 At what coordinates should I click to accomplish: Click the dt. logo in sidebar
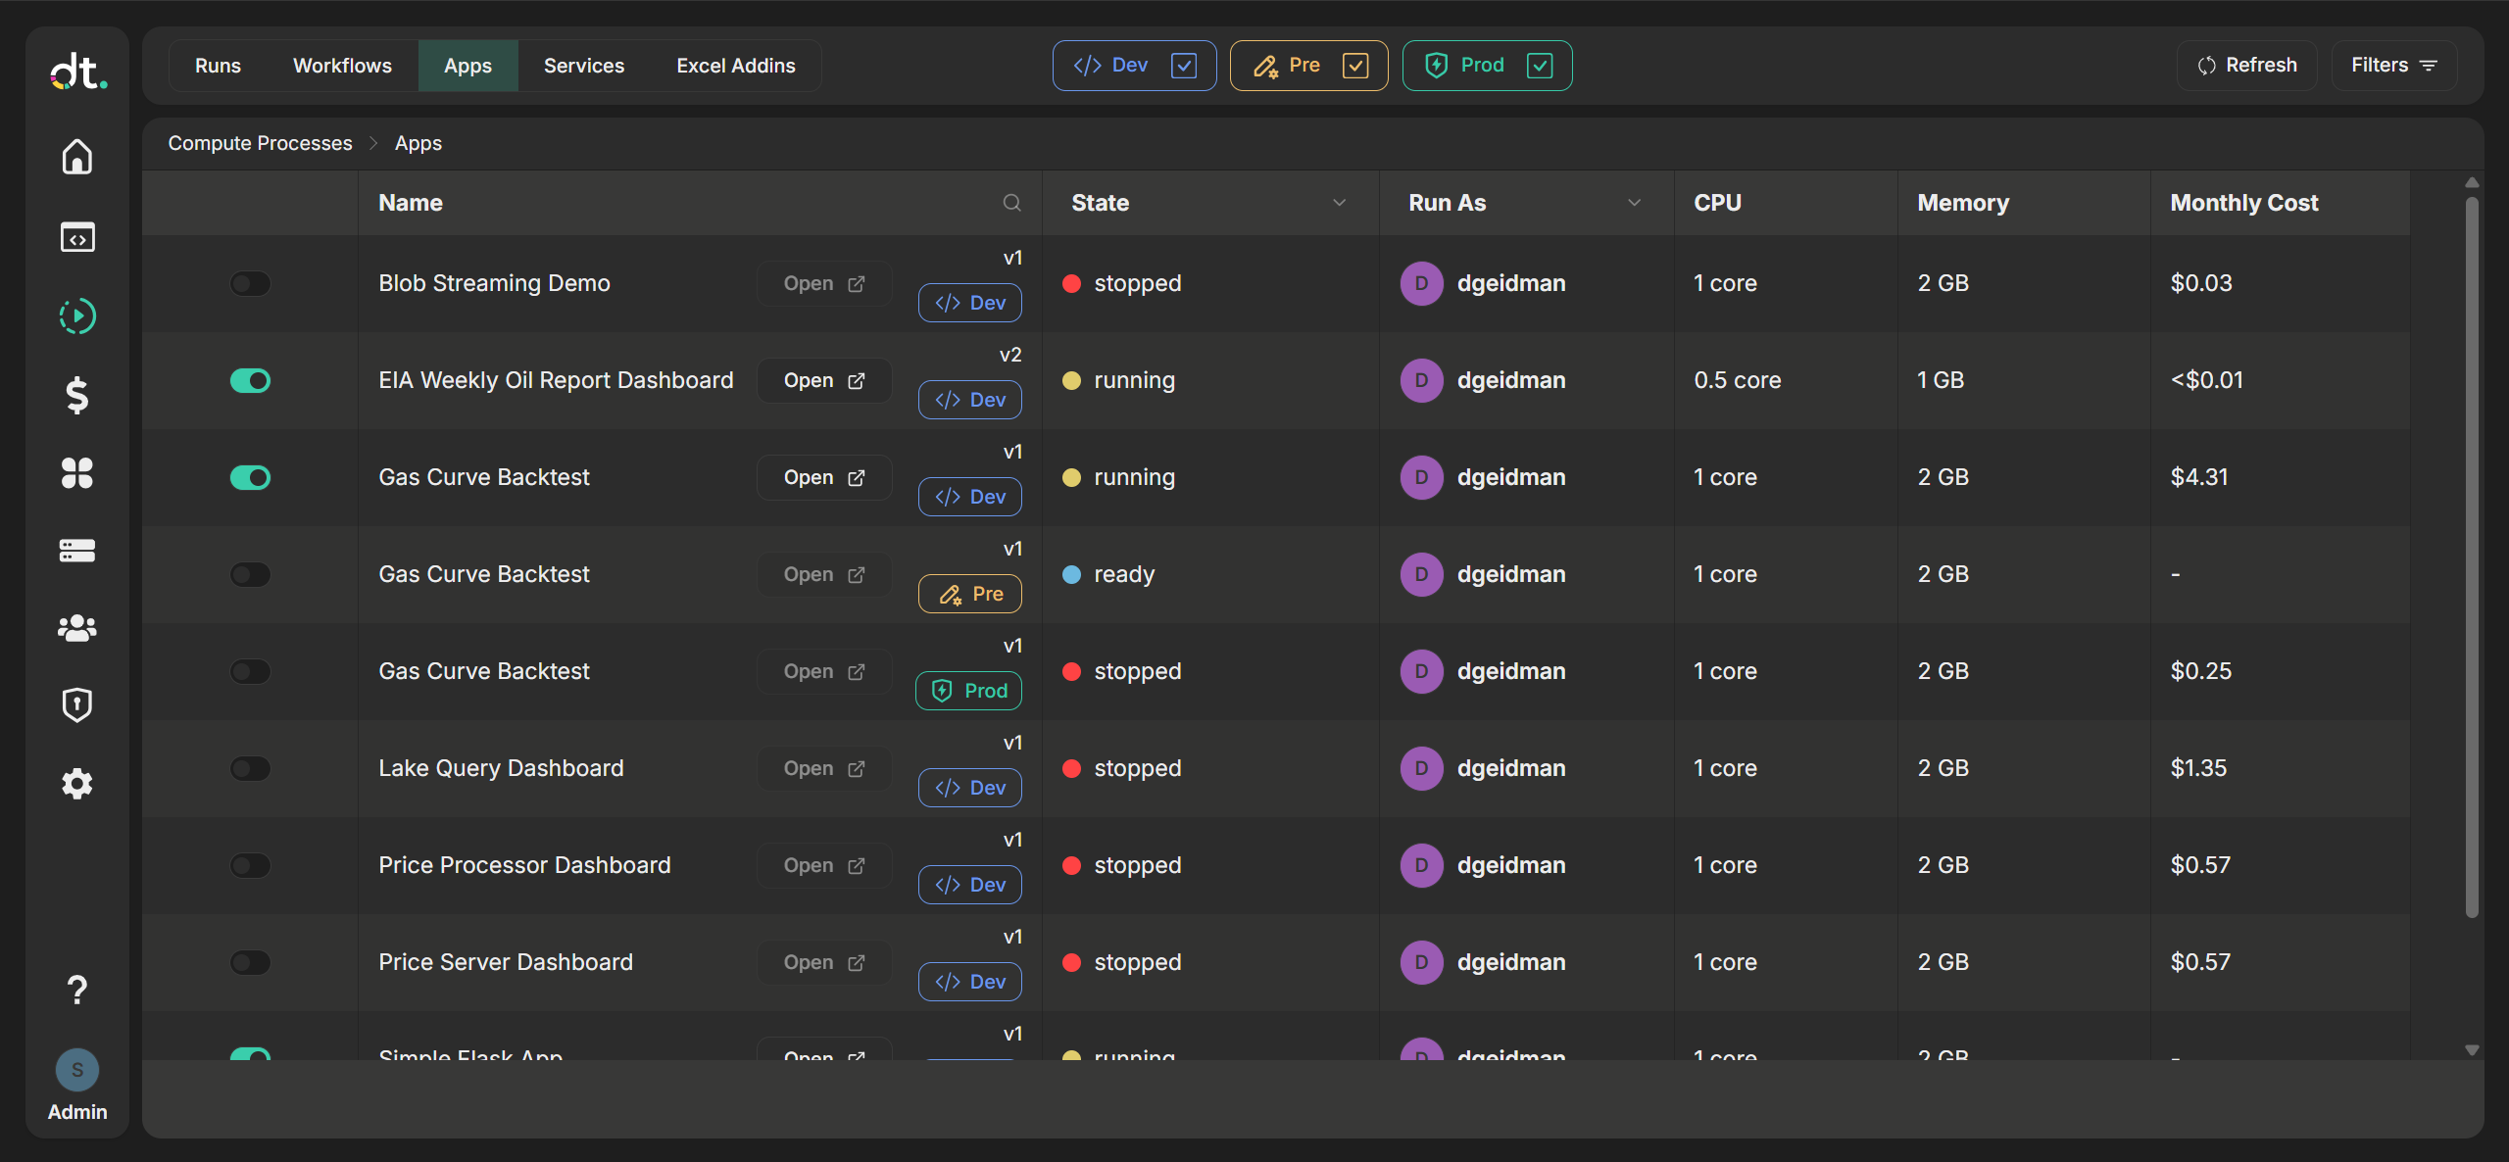78,72
